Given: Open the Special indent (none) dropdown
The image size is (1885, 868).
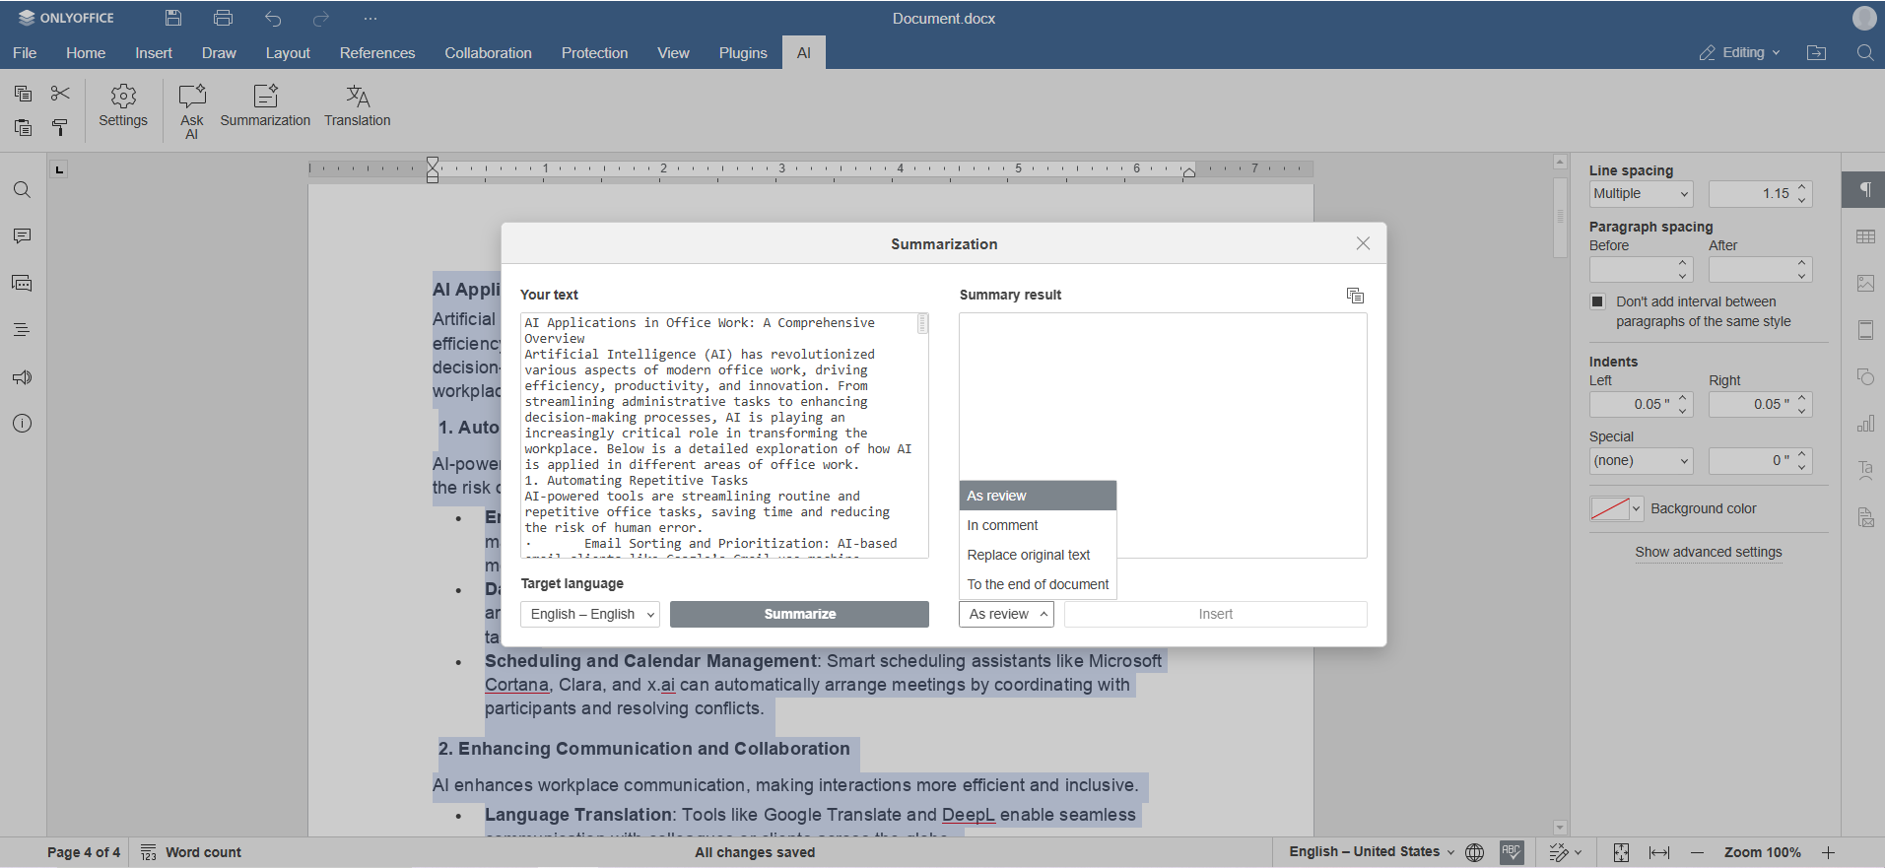Looking at the screenshot, I should (1641, 461).
